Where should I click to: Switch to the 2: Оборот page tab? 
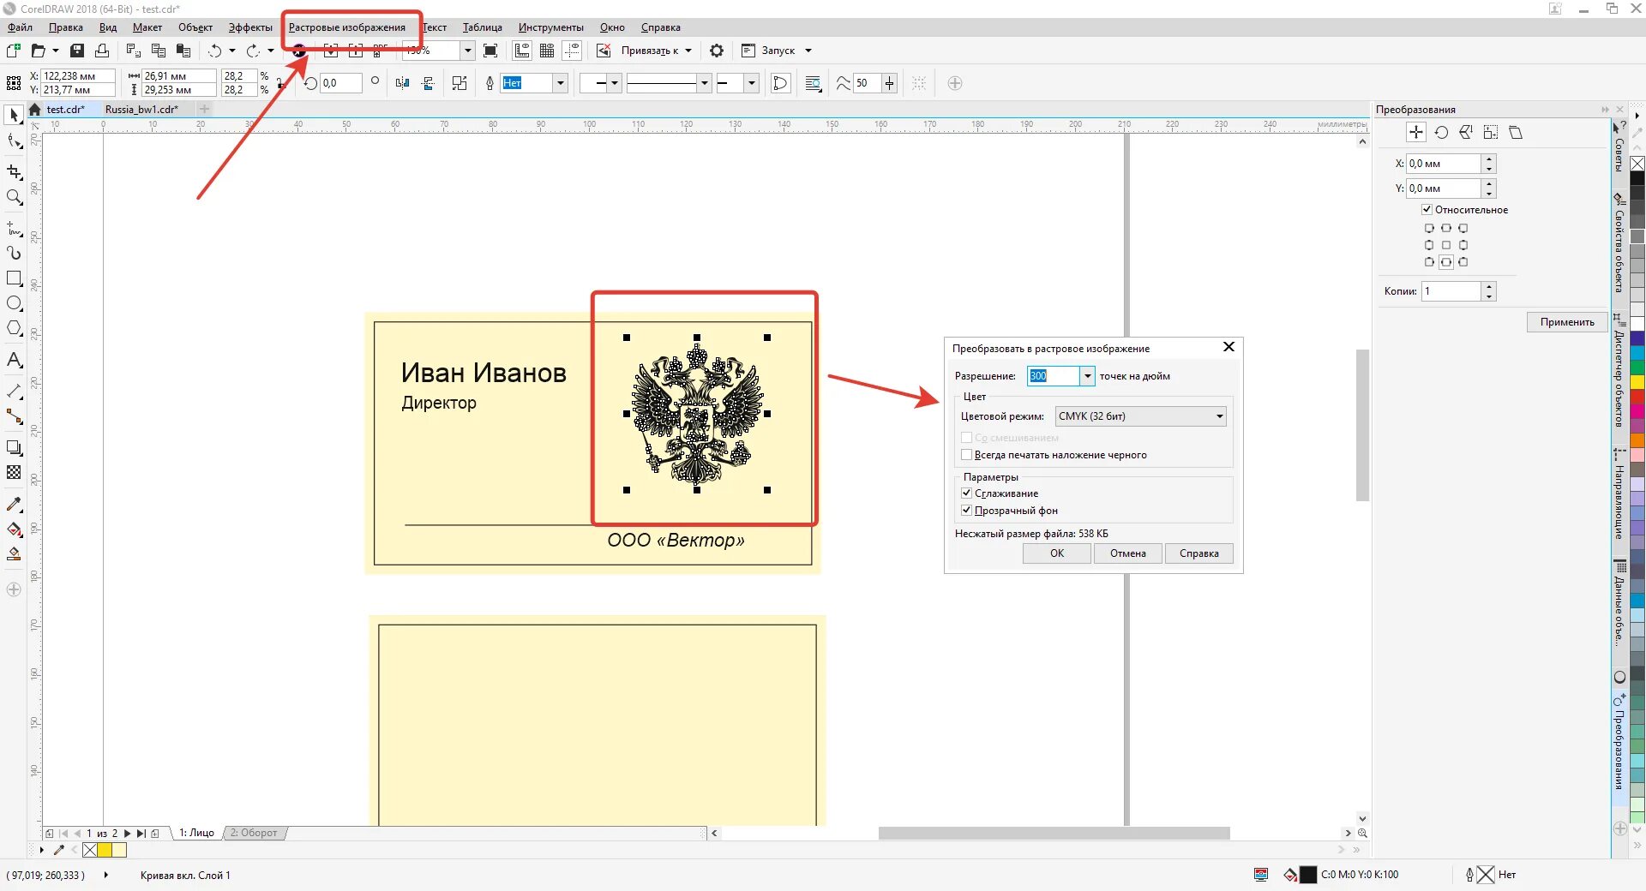tap(254, 833)
